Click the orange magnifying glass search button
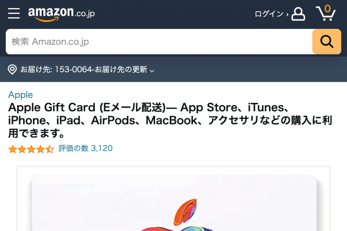The height and width of the screenshot is (231, 347). pos(327,42)
